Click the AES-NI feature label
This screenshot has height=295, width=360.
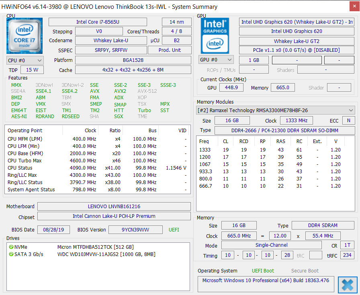tap(19, 117)
